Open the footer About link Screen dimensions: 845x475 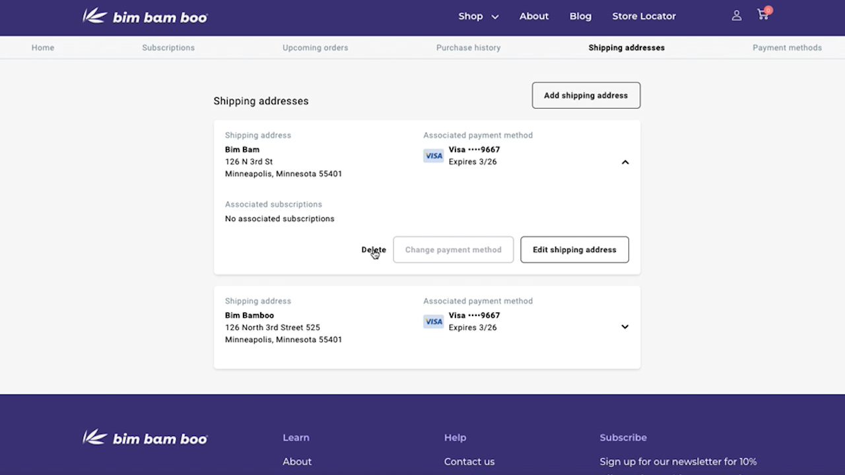tap(297, 462)
